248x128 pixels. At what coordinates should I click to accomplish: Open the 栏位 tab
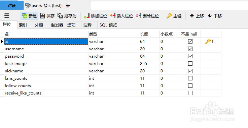tap(8, 24)
